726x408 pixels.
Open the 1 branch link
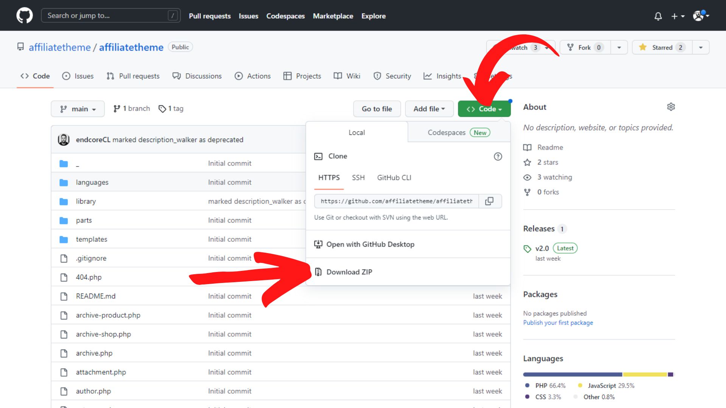tap(132, 109)
